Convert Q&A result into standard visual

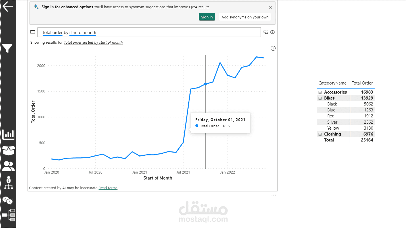(x=266, y=32)
